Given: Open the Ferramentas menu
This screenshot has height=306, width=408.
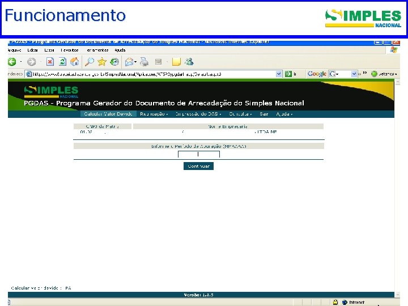Looking at the screenshot, I should coord(97,50).
